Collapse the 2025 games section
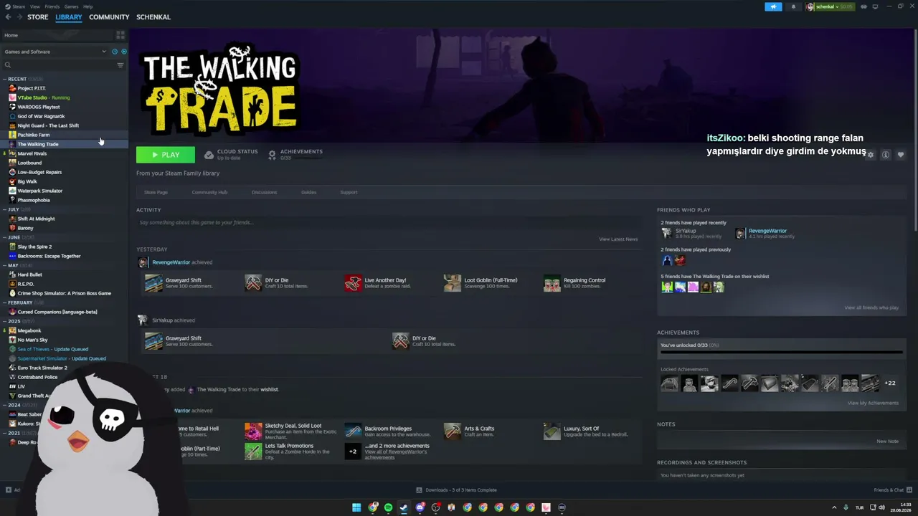 pyautogui.click(x=4, y=321)
